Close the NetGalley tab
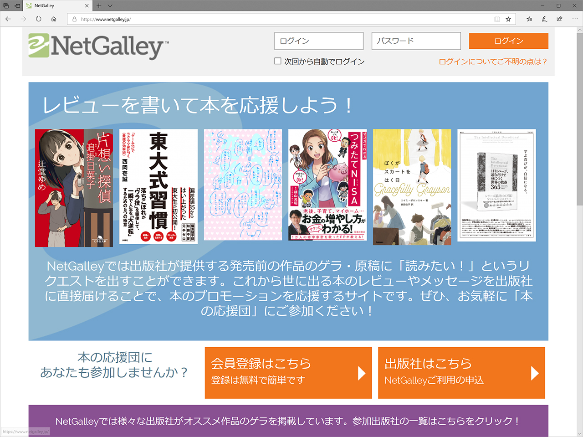 click(x=87, y=6)
